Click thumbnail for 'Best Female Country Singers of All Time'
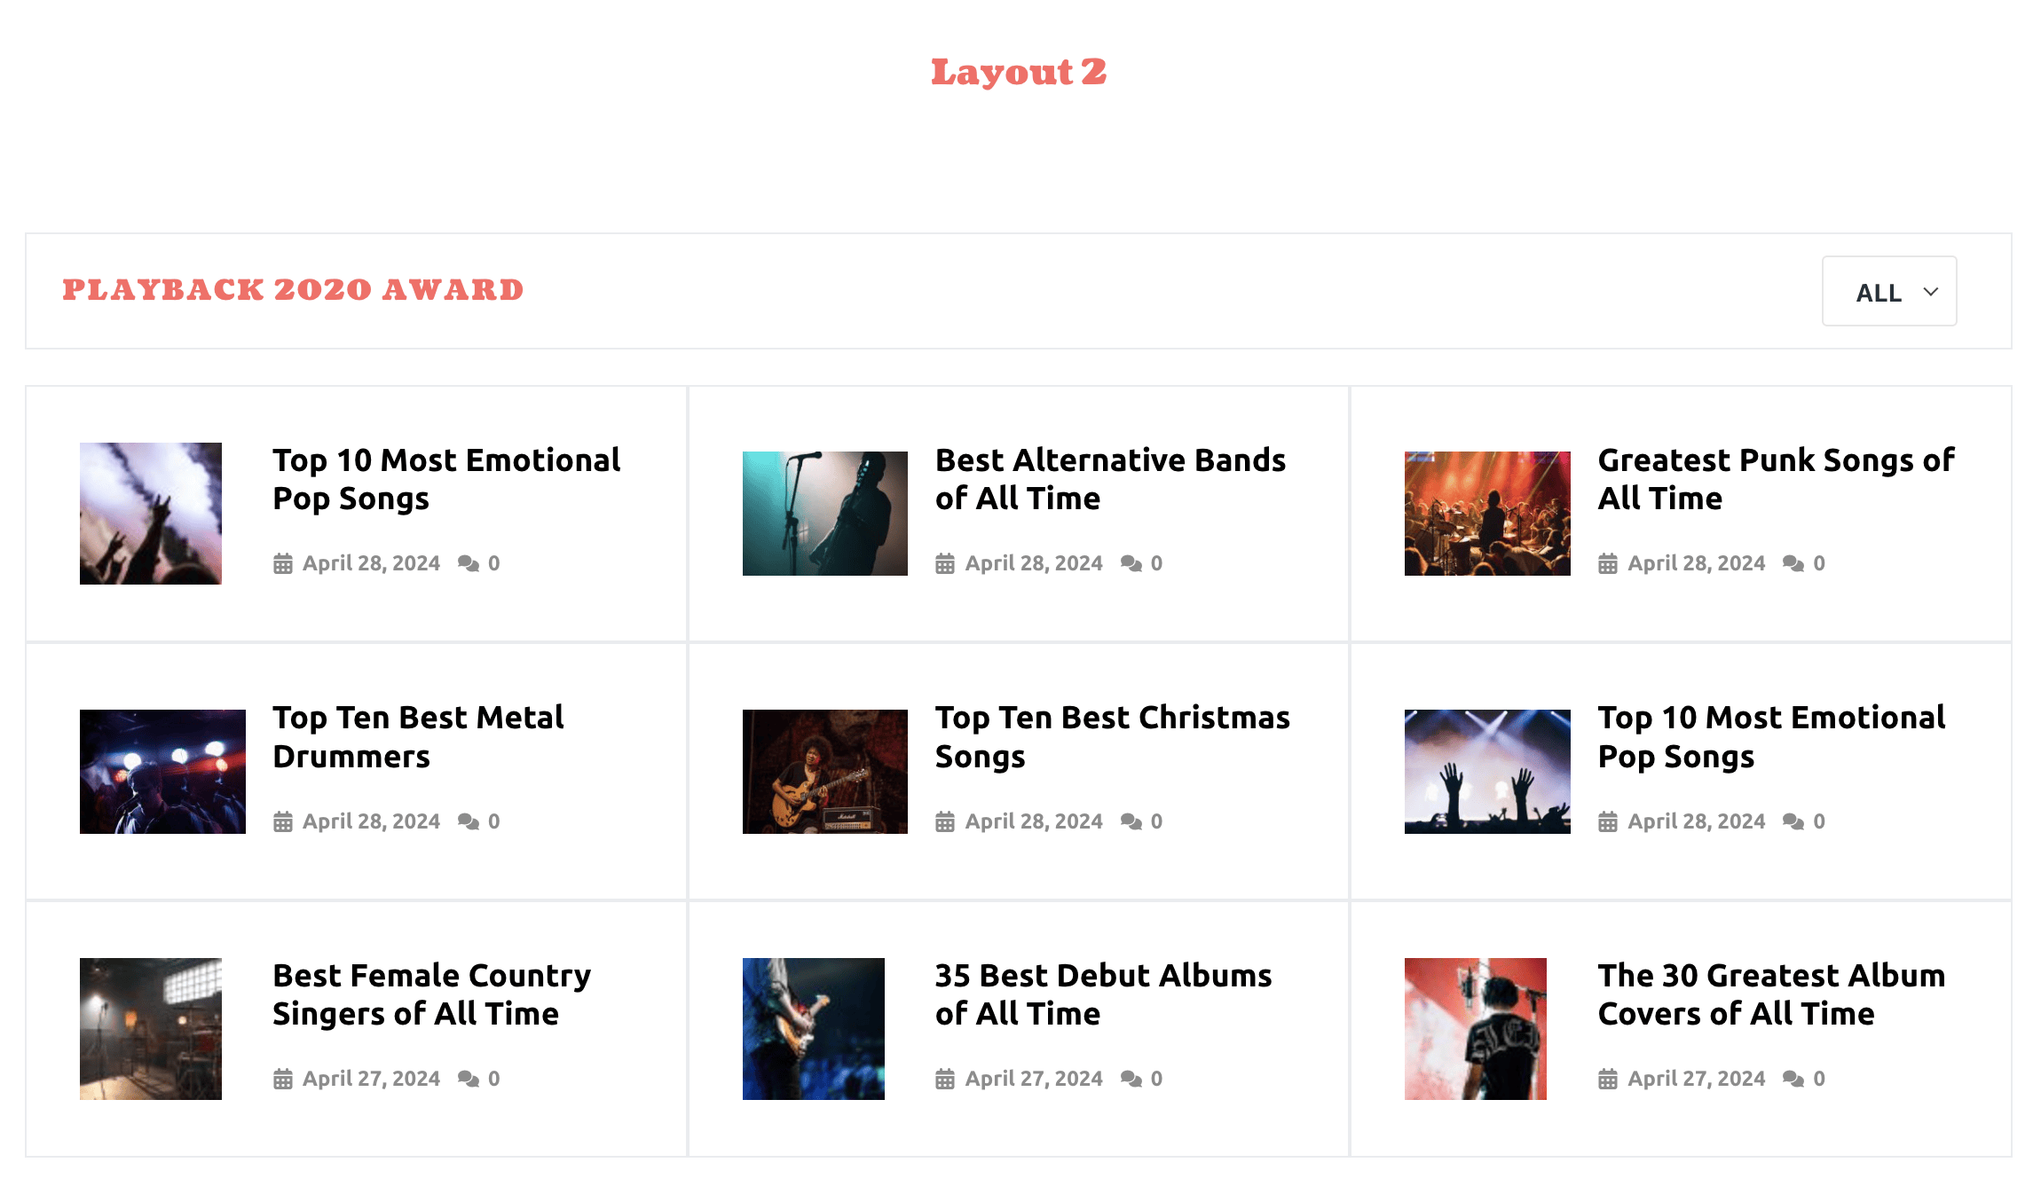This screenshot has height=1194, width=2041. pyautogui.click(x=151, y=1029)
